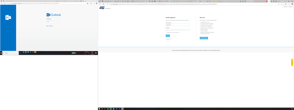
Task: Go back in the Outlook browser window
Action: 2,3
